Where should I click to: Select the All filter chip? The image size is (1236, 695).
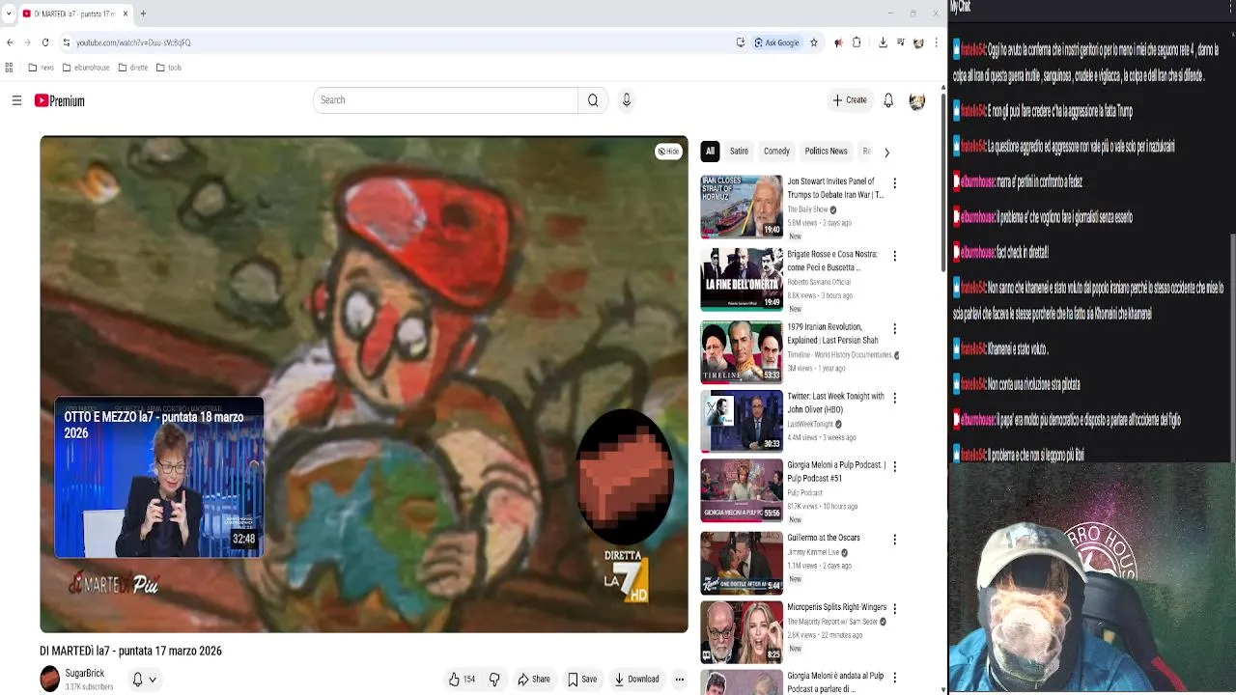(x=710, y=152)
